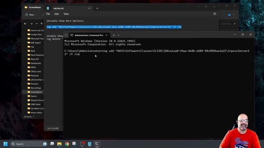Screen dimensions: 264x148
Task: Add a new tab in Notepad
Action: tap(97, 8)
